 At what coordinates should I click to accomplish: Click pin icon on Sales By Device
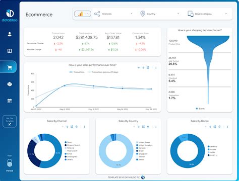click(219, 127)
